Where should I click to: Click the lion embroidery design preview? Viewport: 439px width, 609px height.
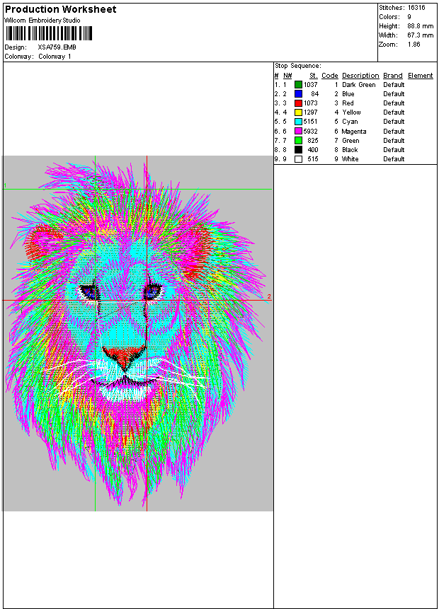coord(137,333)
